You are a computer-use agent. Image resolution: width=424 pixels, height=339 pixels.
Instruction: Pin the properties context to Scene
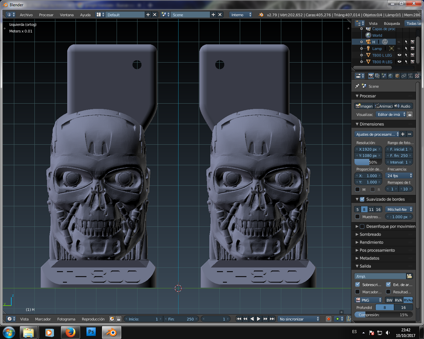point(357,86)
